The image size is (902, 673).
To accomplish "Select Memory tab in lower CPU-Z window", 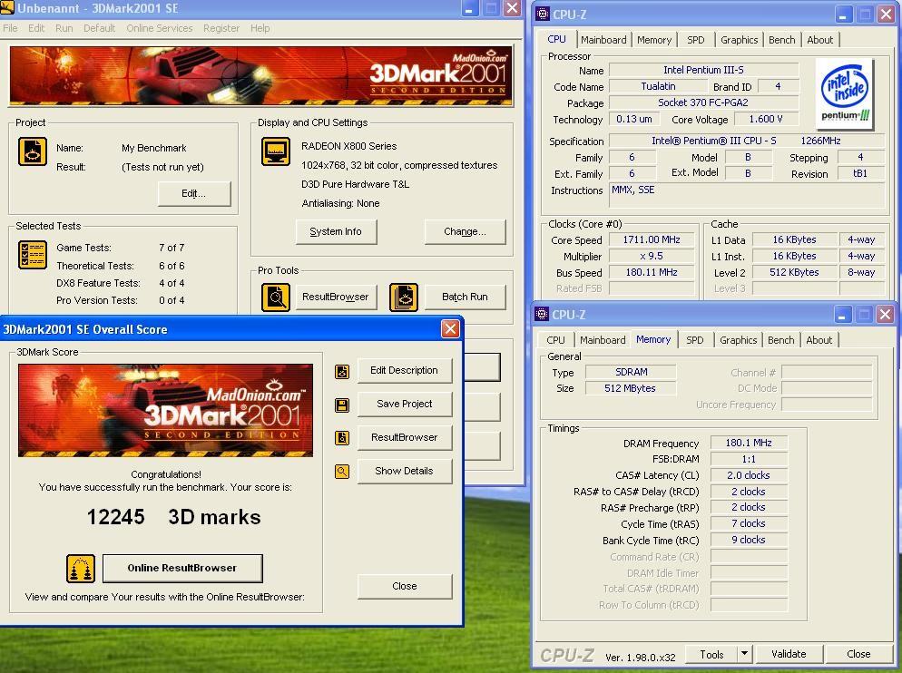I will click(653, 339).
